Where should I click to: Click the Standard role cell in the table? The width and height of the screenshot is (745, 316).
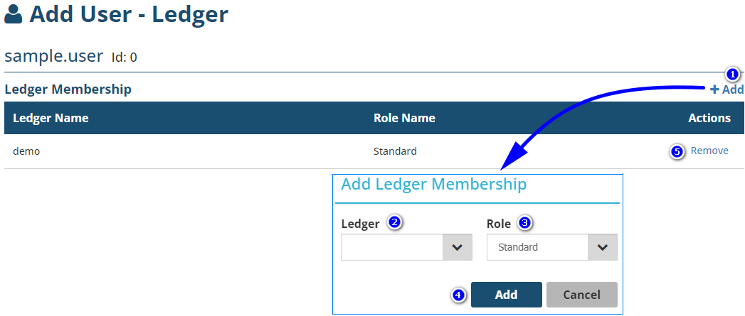pos(395,151)
